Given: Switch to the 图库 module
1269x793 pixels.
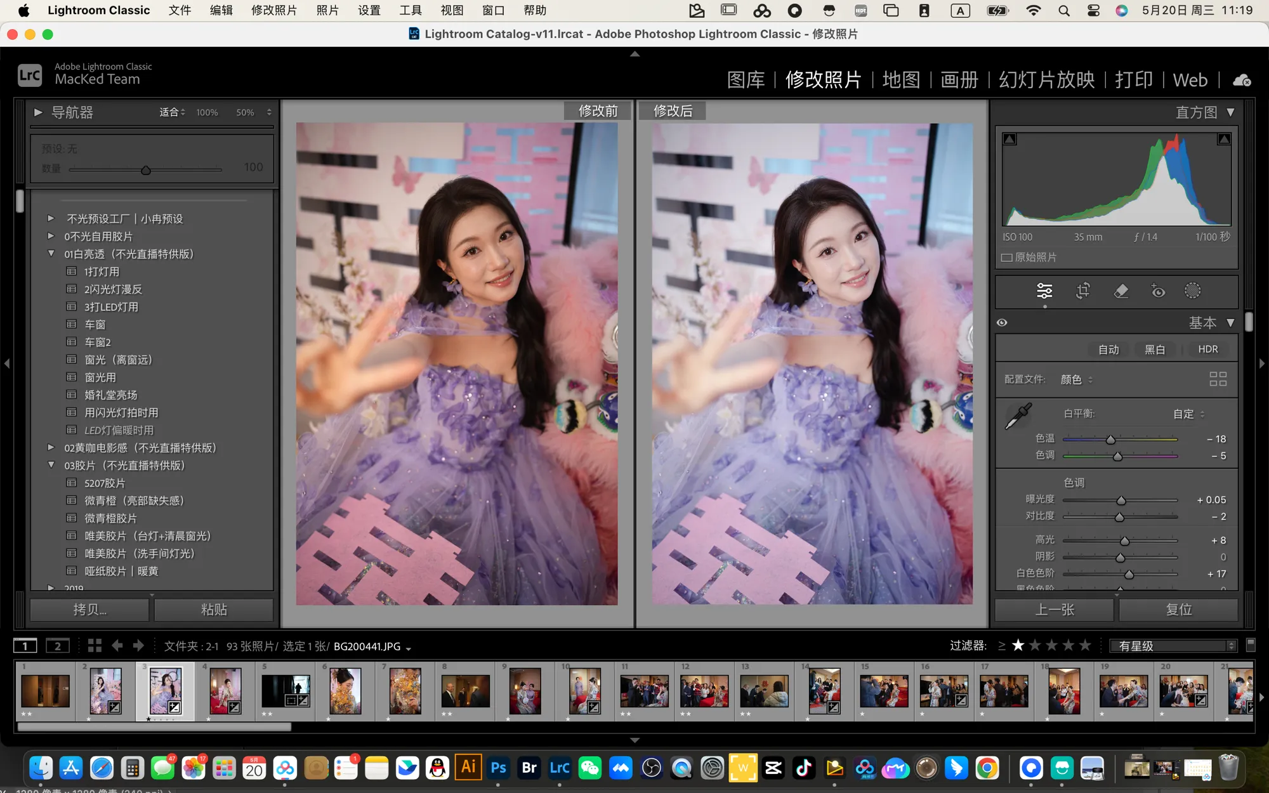Looking at the screenshot, I should tap(746, 80).
